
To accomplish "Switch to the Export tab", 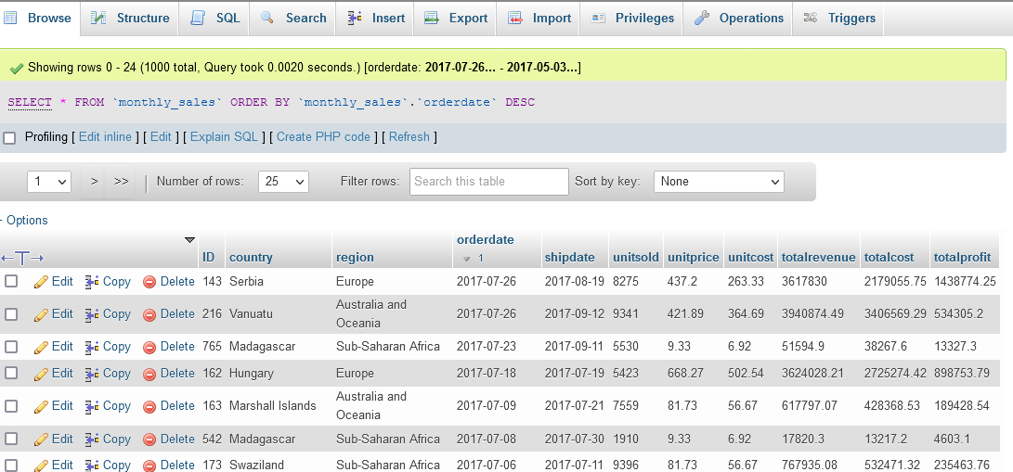I will [456, 18].
